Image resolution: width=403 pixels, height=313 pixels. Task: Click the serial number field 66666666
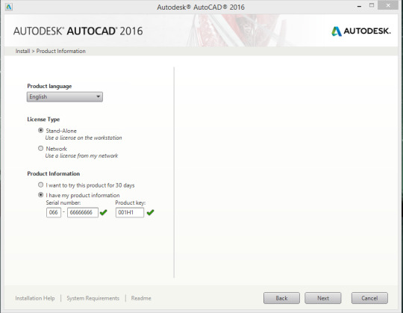tap(83, 212)
